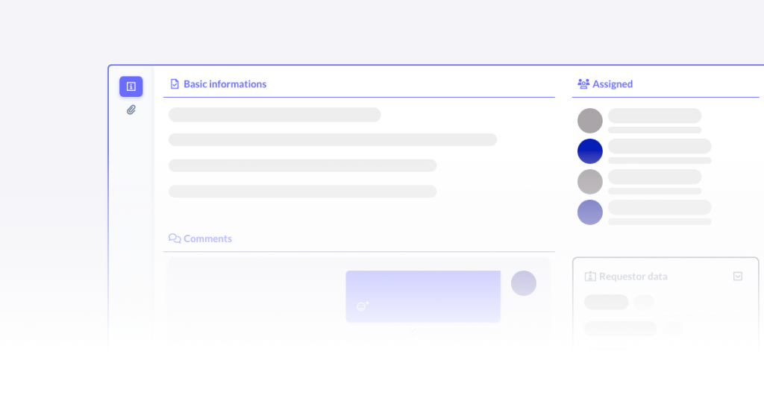Viewport: 764px width, 404px height.
Task: Open the Assigned section heading
Action: tap(613, 83)
